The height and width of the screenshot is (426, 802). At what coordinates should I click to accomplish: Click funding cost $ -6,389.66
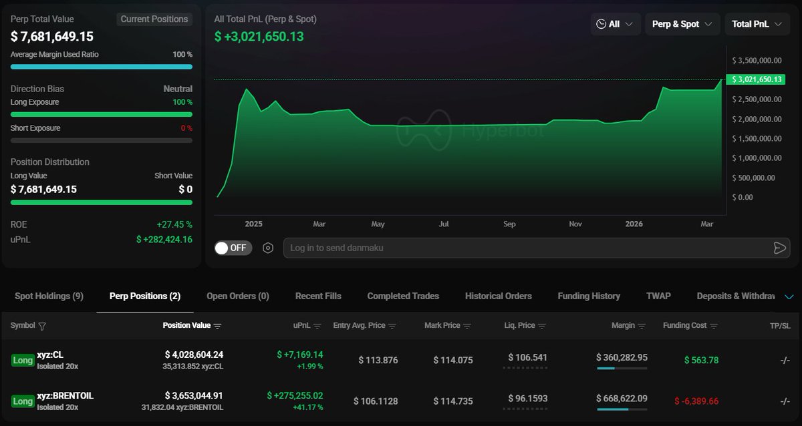696,401
